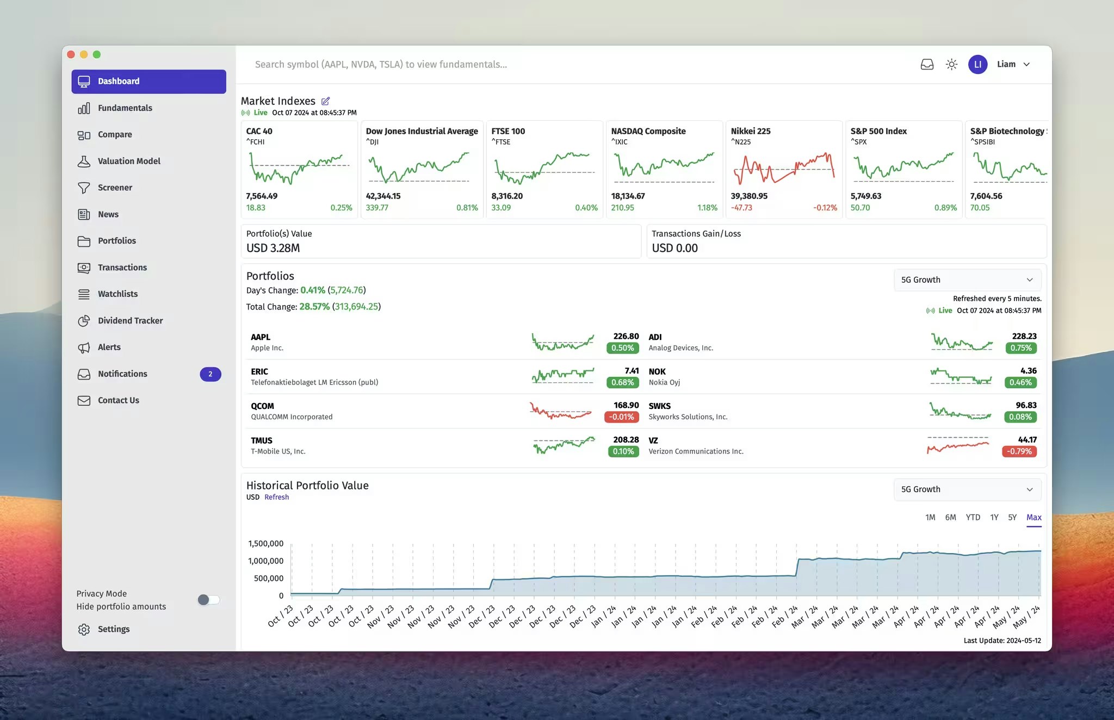Open the Dow Jones Industrial Average card
1114x720 pixels.
[x=422, y=170]
